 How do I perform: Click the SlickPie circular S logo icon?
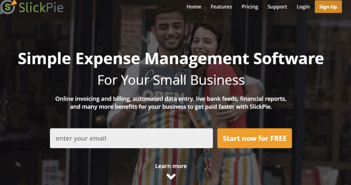[8, 7]
